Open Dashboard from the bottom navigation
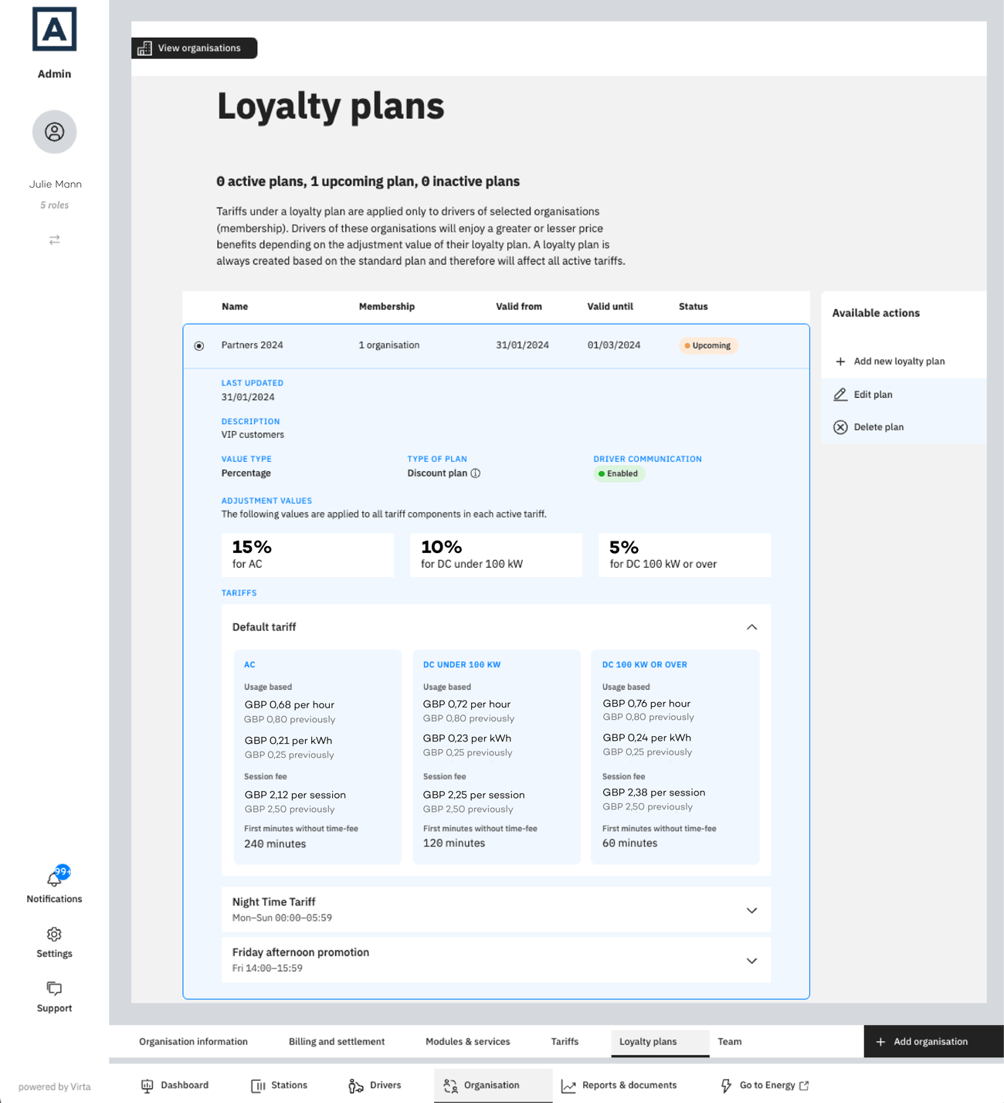The image size is (1004, 1103). click(175, 1085)
